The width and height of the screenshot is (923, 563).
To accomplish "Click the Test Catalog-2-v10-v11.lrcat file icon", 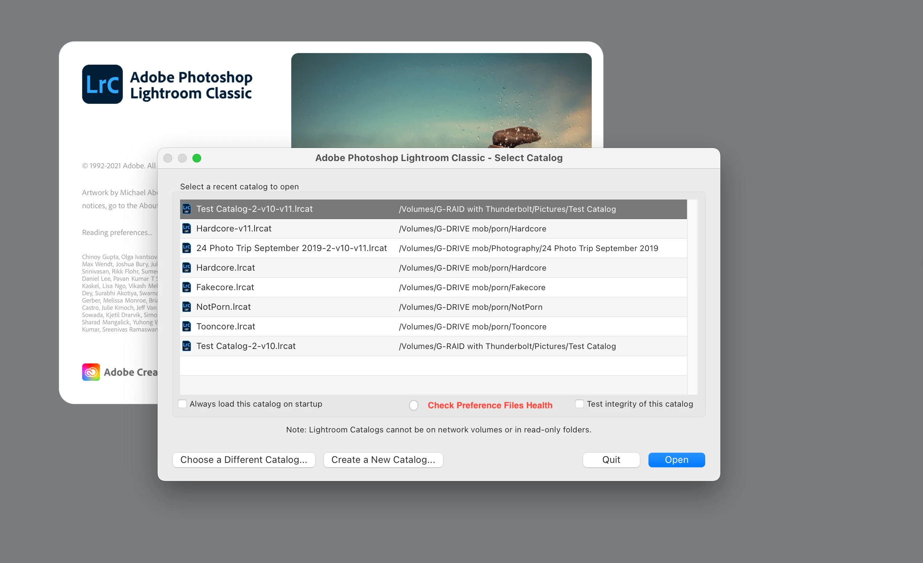I will tap(187, 209).
